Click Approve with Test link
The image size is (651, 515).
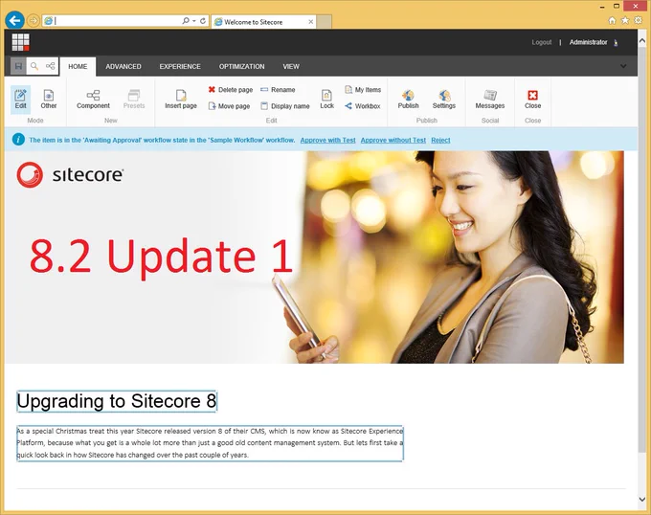328,141
